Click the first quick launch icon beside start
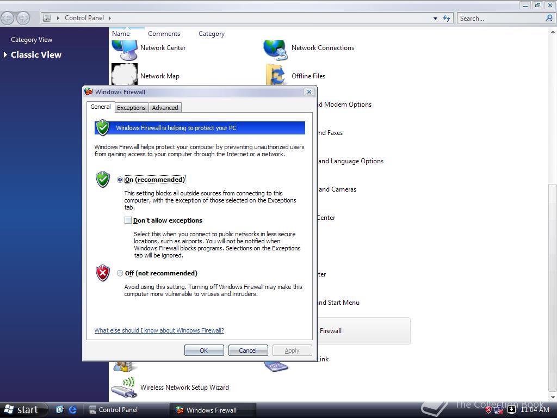 click(x=60, y=410)
